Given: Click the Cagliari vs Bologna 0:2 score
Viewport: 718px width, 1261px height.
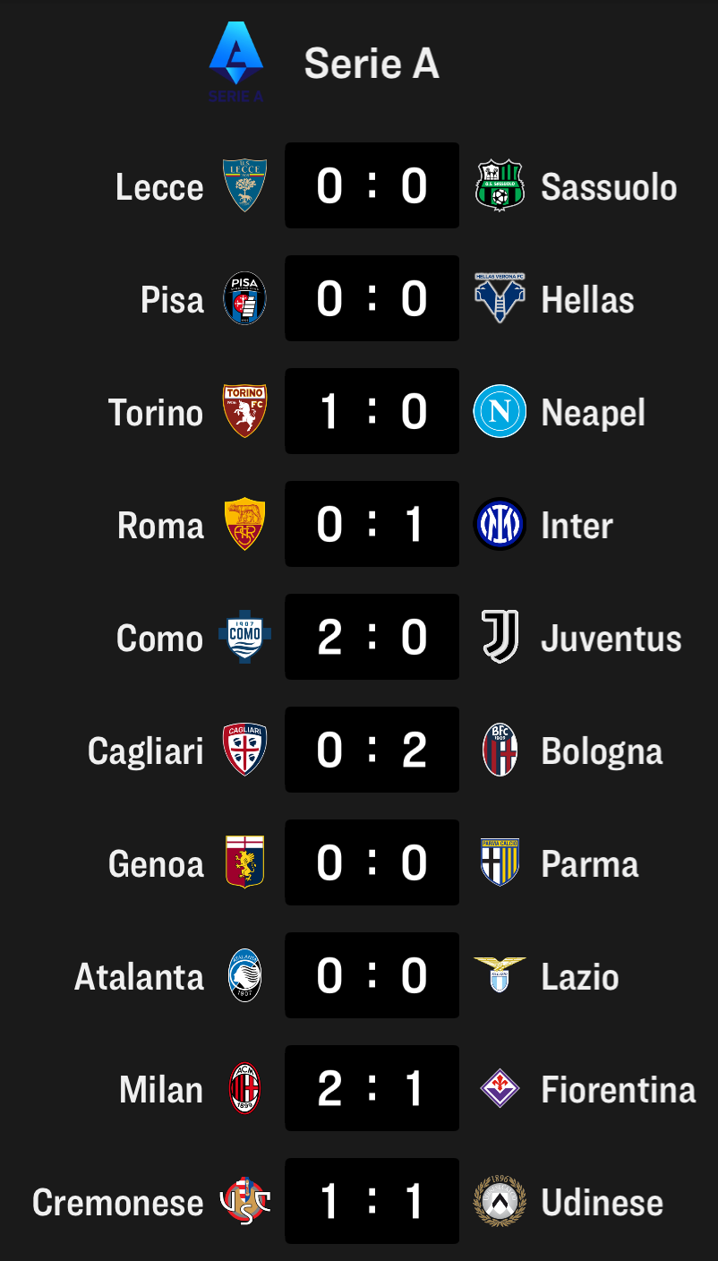Looking at the screenshot, I should [x=372, y=750].
